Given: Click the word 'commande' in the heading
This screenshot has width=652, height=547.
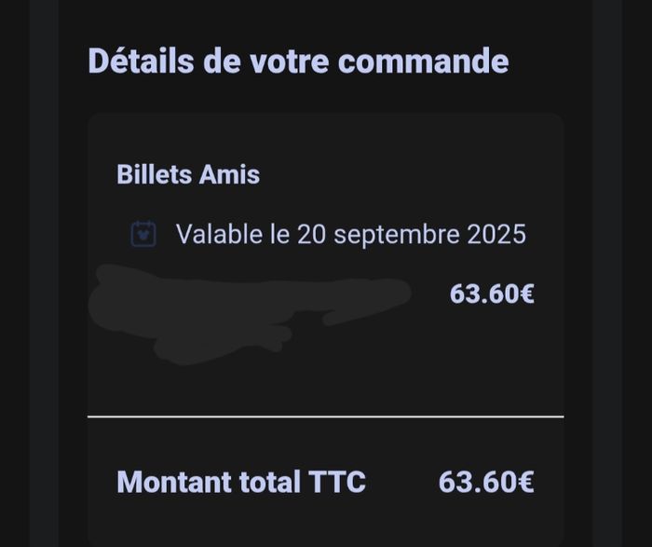Looking at the screenshot, I should pyautogui.click(x=423, y=62).
